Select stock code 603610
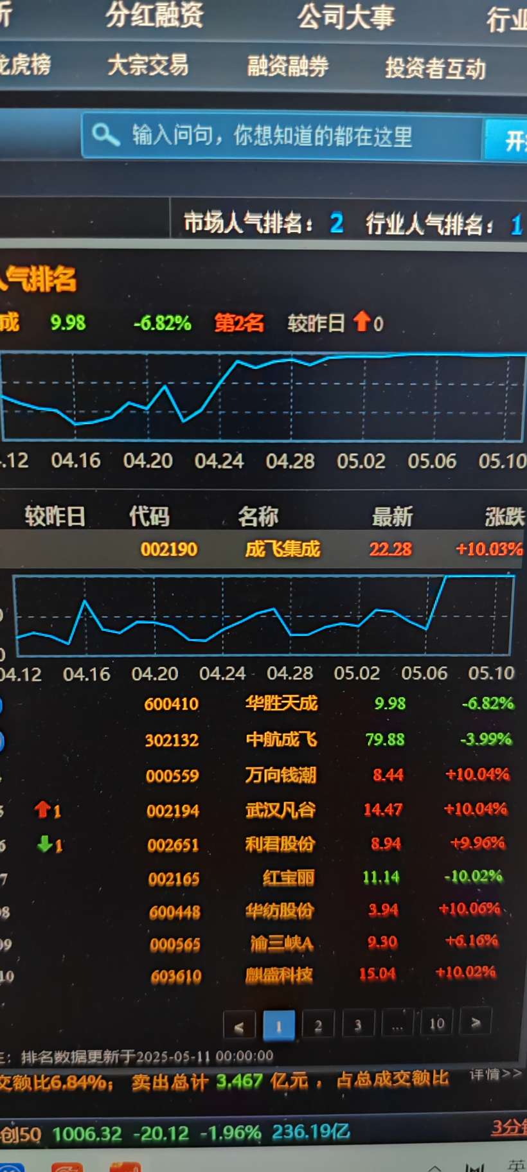 (x=176, y=977)
